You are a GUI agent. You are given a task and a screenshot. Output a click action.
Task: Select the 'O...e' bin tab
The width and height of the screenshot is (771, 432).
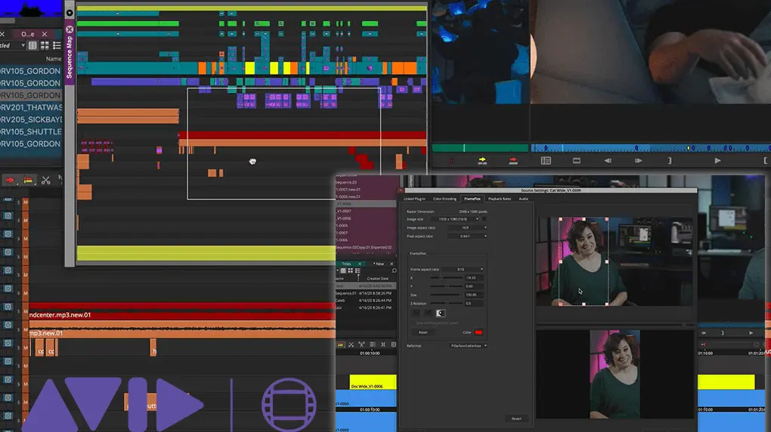(28, 34)
